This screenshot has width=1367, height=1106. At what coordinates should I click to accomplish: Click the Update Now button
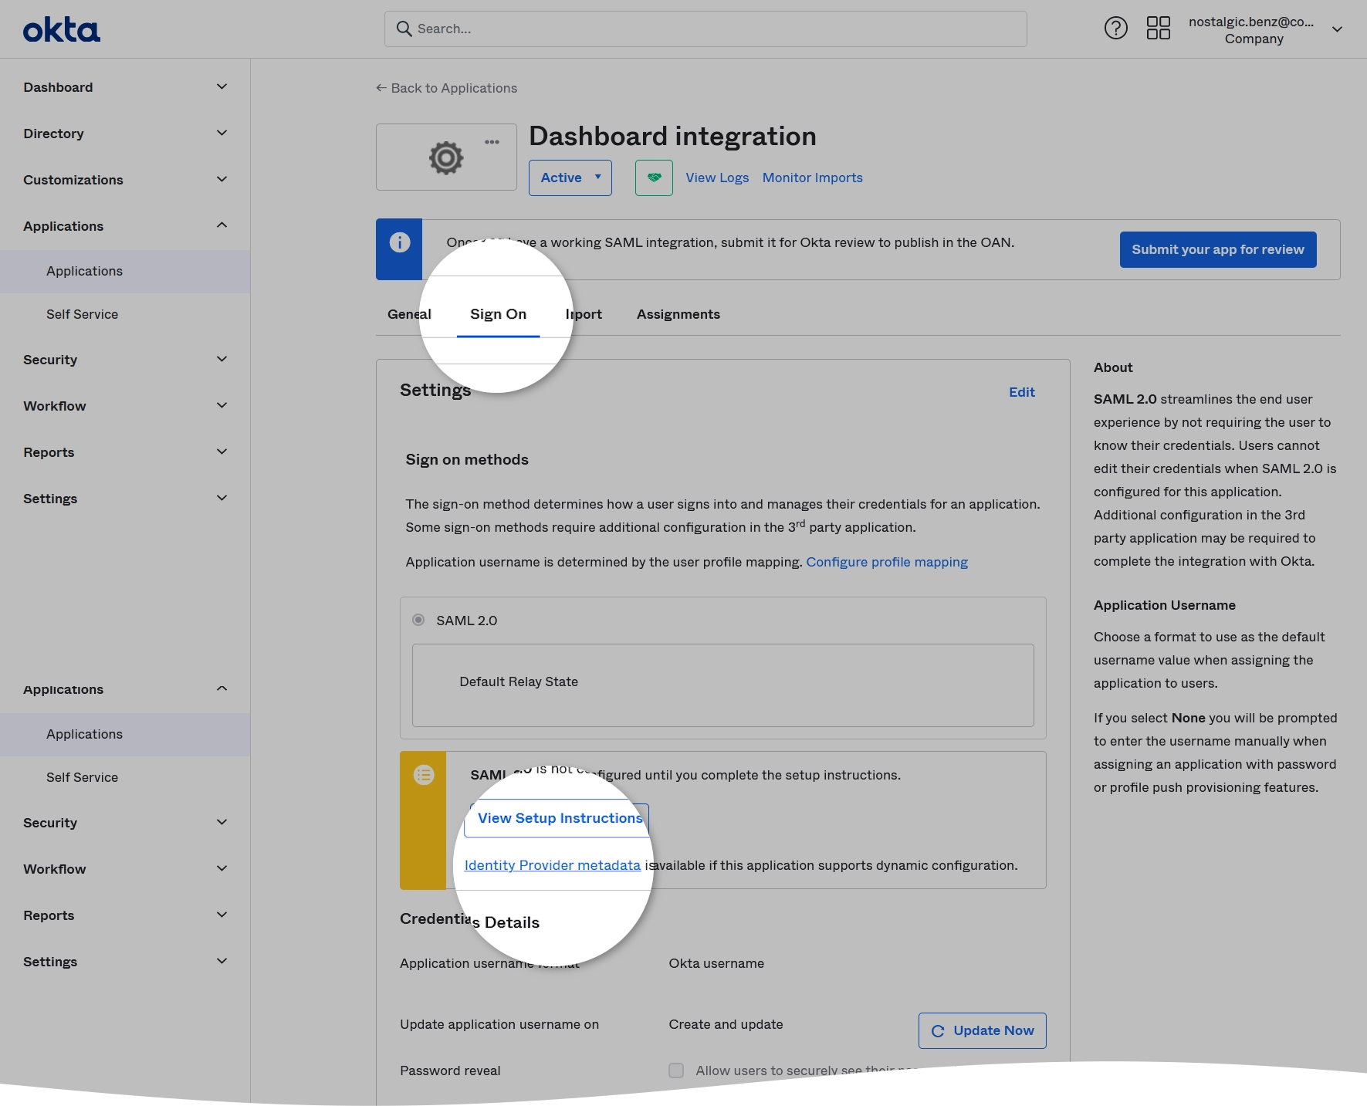tap(982, 1030)
